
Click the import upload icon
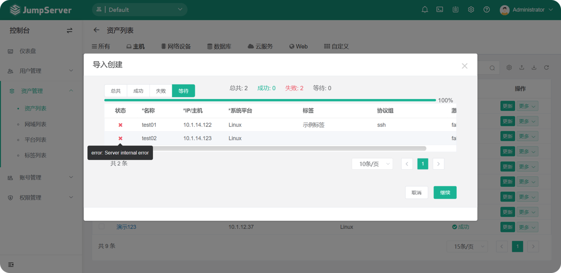point(522,67)
